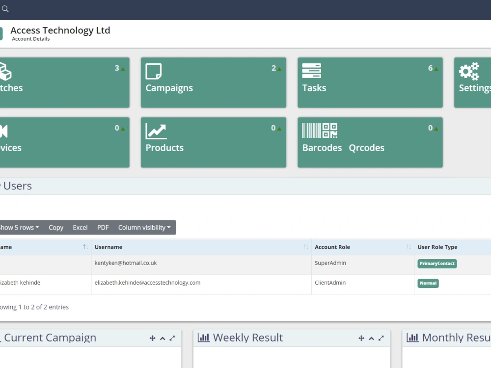The height and width of the screenshot is (368, 491).
Task: Open the Show 5 rows dropdown
Action: click(20, 228)
